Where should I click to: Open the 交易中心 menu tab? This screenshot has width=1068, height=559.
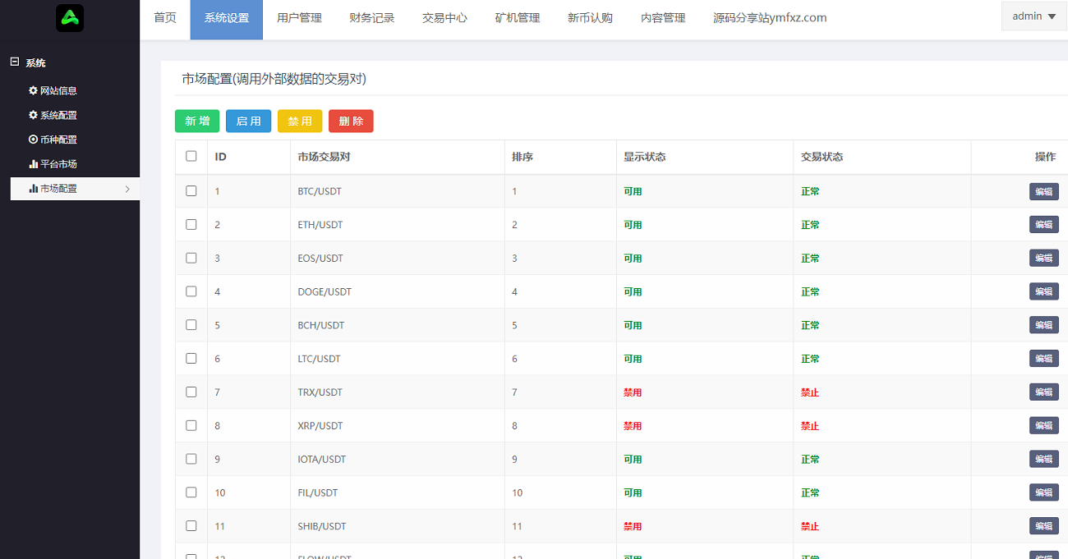[x=444, y=18]
